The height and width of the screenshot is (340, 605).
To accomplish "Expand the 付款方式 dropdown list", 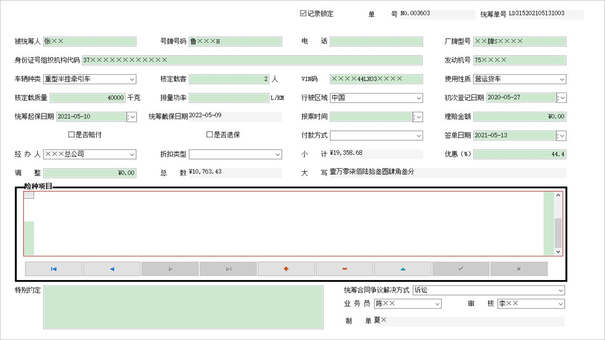I will click(419, 136).
